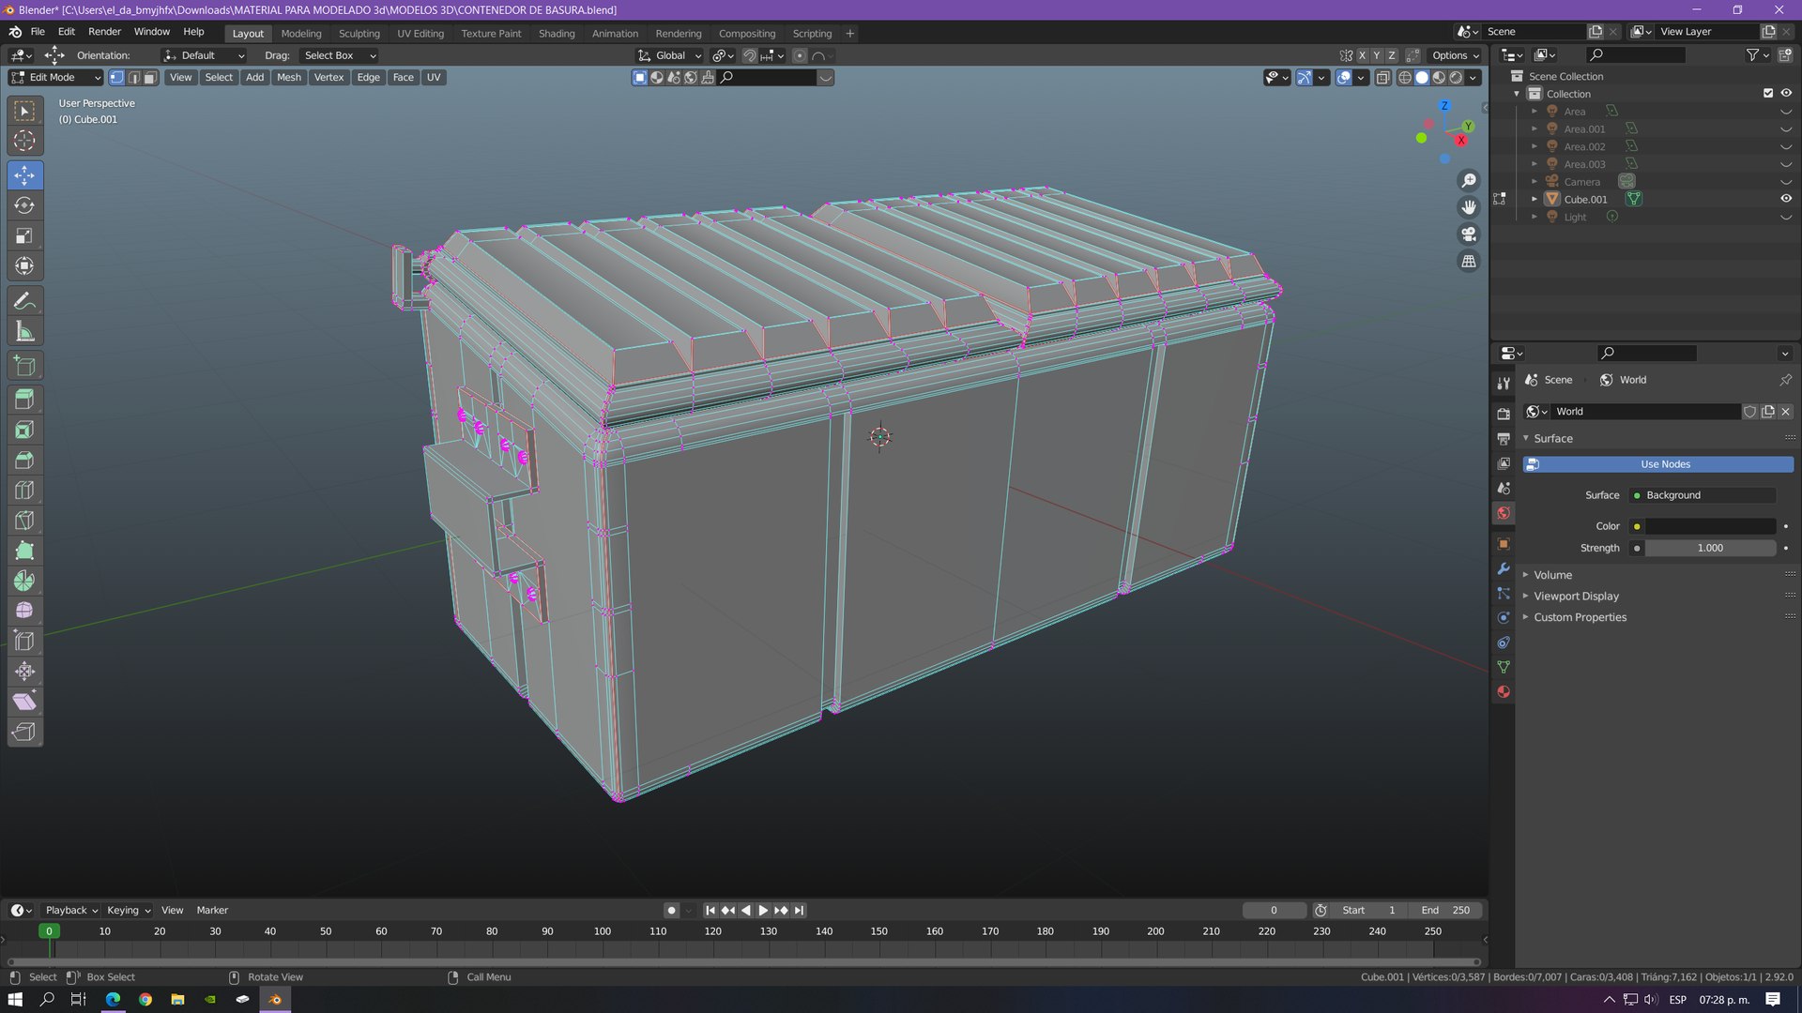Image resolution: width=1802 pixels, height=1013 pixels.
Task: Expand the Viewport Display panel
Action: [1576, 597]
